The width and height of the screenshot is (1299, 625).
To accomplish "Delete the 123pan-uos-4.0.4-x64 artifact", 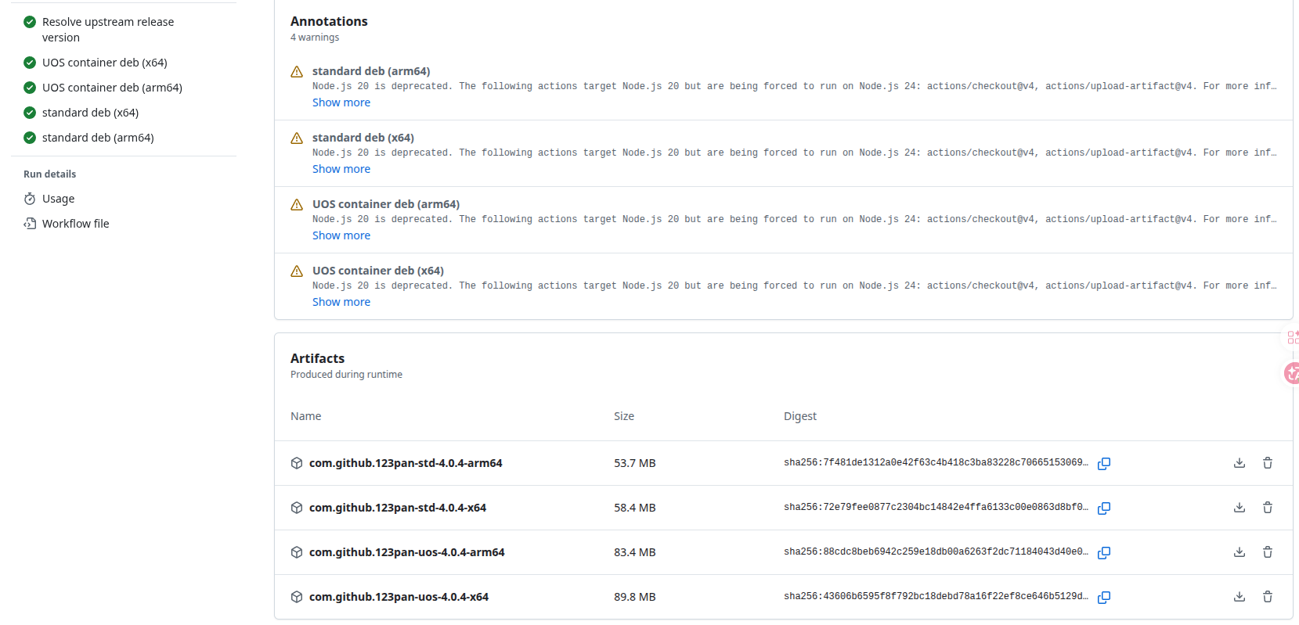I will tap(1268, 597).
